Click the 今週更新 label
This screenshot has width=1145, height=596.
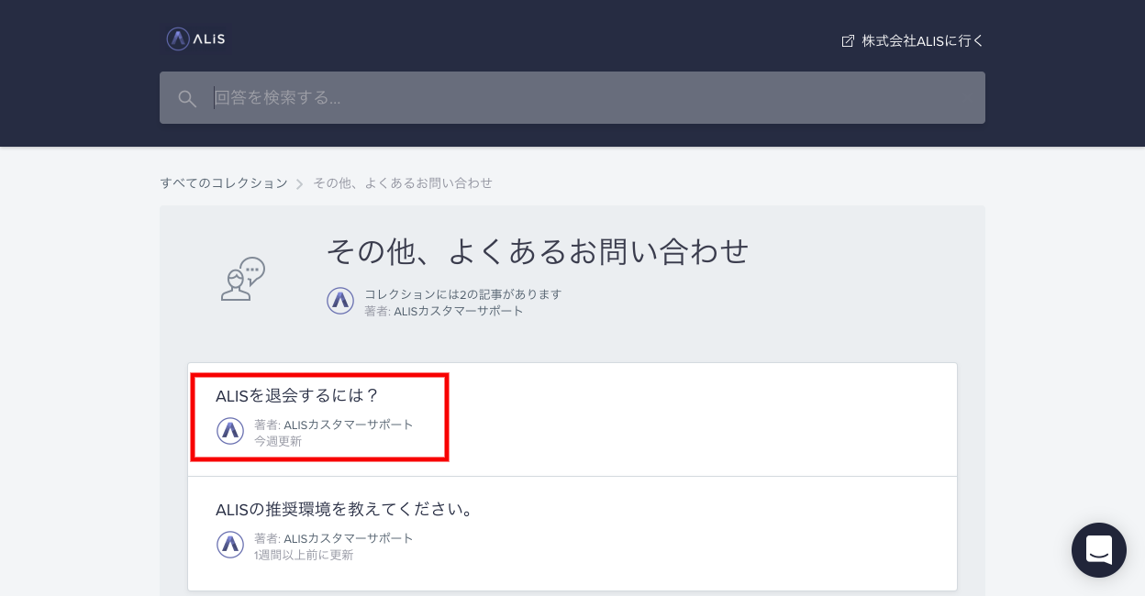[x=278, y=441]
